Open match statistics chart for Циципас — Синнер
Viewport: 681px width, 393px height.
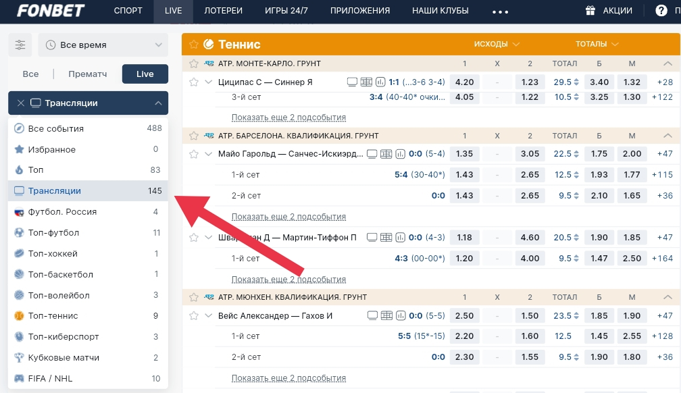coord(380,82)
